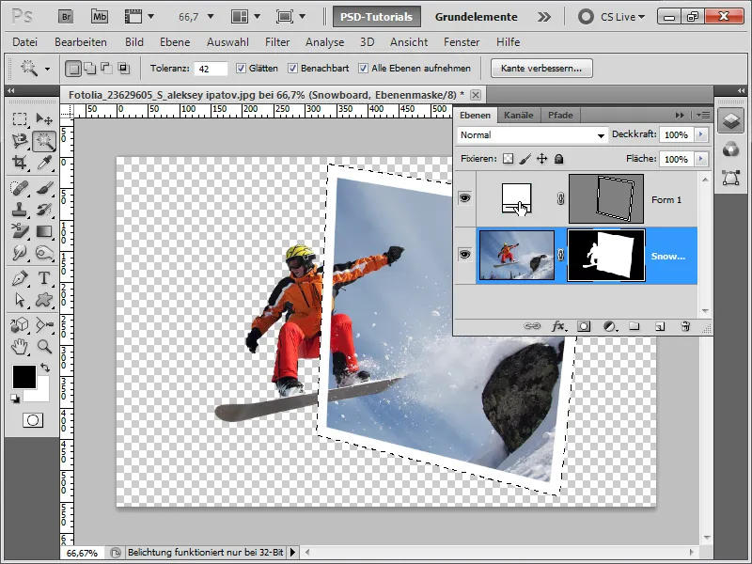The image size is (752, 564).
Task: Select the Lasso tool
Action: pyautogui.click(x=20, y=141)
